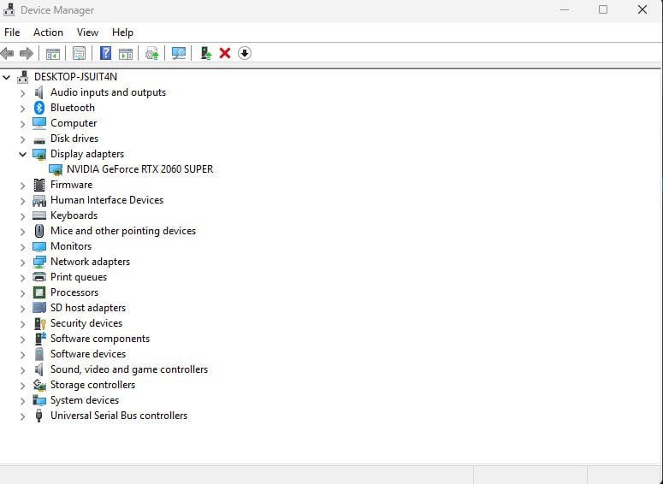Select the Software devices label
Screen dimensions: 663x484
click(x=88, y=354)
